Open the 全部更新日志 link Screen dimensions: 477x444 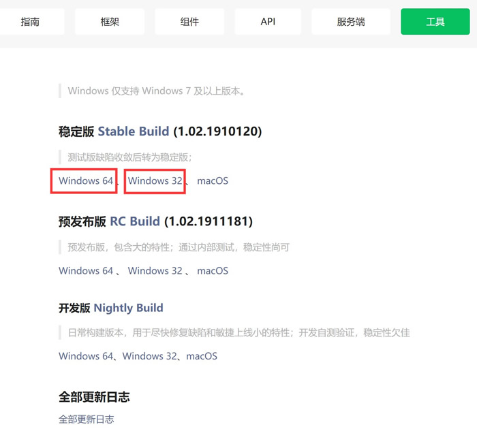[86, 419]
